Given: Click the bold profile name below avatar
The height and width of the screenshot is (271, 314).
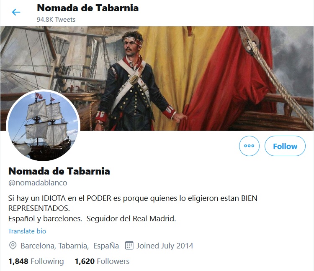Looking at the screenshot, I should [x=59, y=171].
